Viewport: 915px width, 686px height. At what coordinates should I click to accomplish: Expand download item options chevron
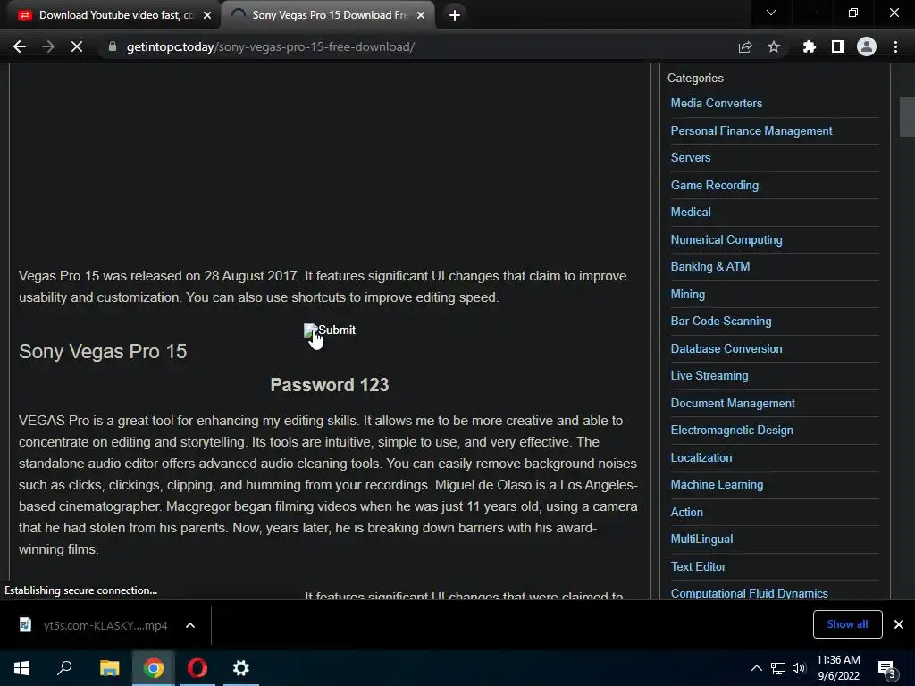pos(190,625)
